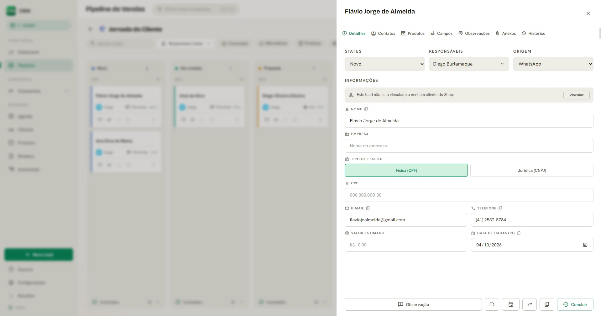Open the Origem dropdown showing WhatsApp
The image size is (601, 316).
pyautogui.click(x=553, y=64)
